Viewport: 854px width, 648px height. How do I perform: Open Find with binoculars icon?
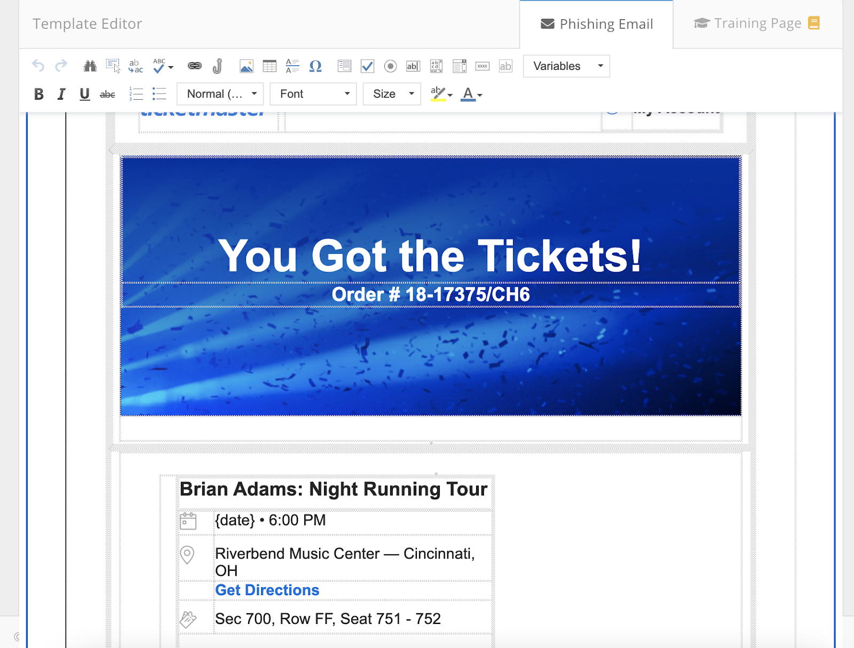[x=90, y=66]
